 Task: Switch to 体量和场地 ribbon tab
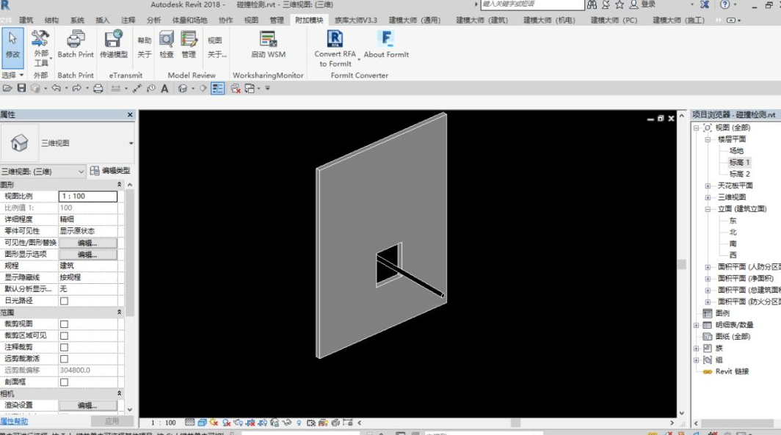point(190,21)
